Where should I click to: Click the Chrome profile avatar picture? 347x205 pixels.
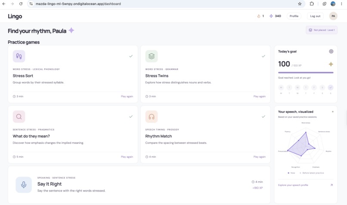(x=333, y=4)
